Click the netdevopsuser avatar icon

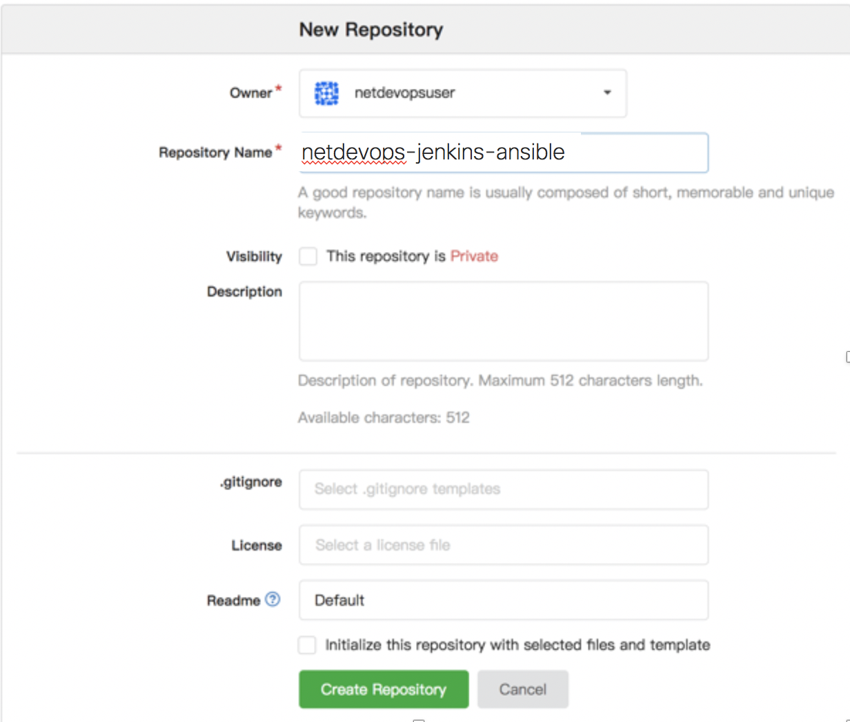(326, 93)
